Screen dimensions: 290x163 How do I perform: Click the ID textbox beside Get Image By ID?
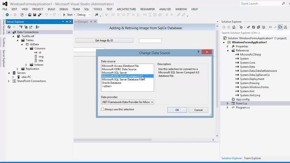pos(150,41)
